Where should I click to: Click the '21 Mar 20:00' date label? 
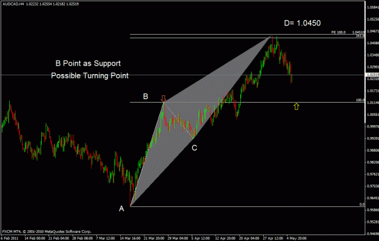(154, 239)
